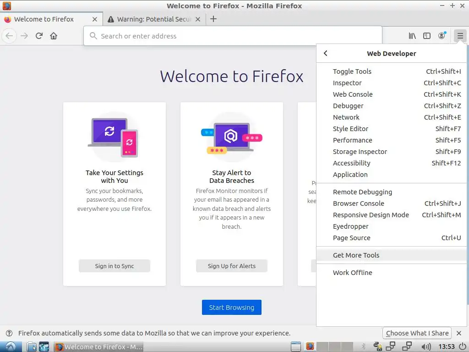Click the power shutdown icon in the tray

coord(463,346)
